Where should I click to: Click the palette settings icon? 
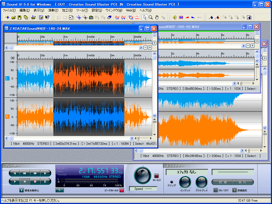(x=41, y=17)
